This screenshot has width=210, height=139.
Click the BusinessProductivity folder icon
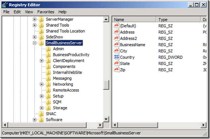48,55
